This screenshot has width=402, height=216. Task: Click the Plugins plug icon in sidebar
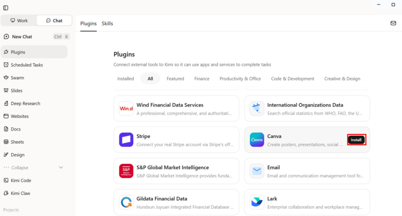click(6, 52)
